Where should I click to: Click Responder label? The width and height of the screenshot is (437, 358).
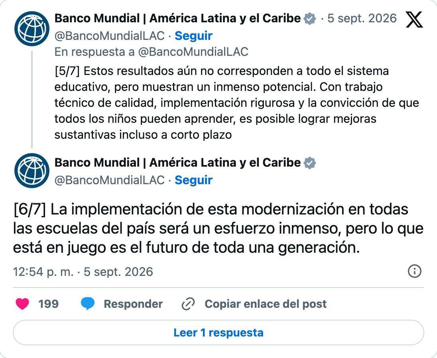point(133,304)
